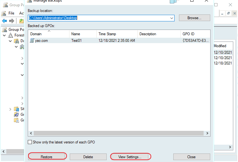
Task: Open the File menu
Action: click(x=11, y=13)
